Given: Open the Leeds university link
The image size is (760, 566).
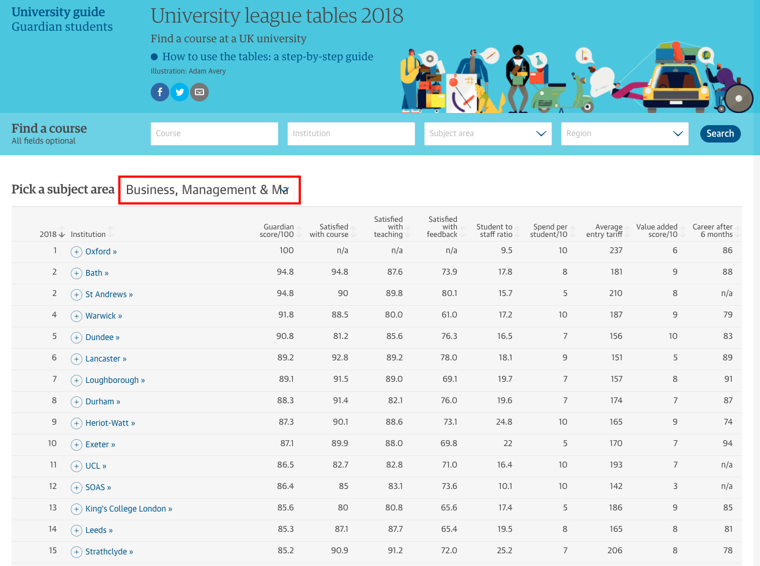Looking at the screenshot, I should click(x=99, y=531).
